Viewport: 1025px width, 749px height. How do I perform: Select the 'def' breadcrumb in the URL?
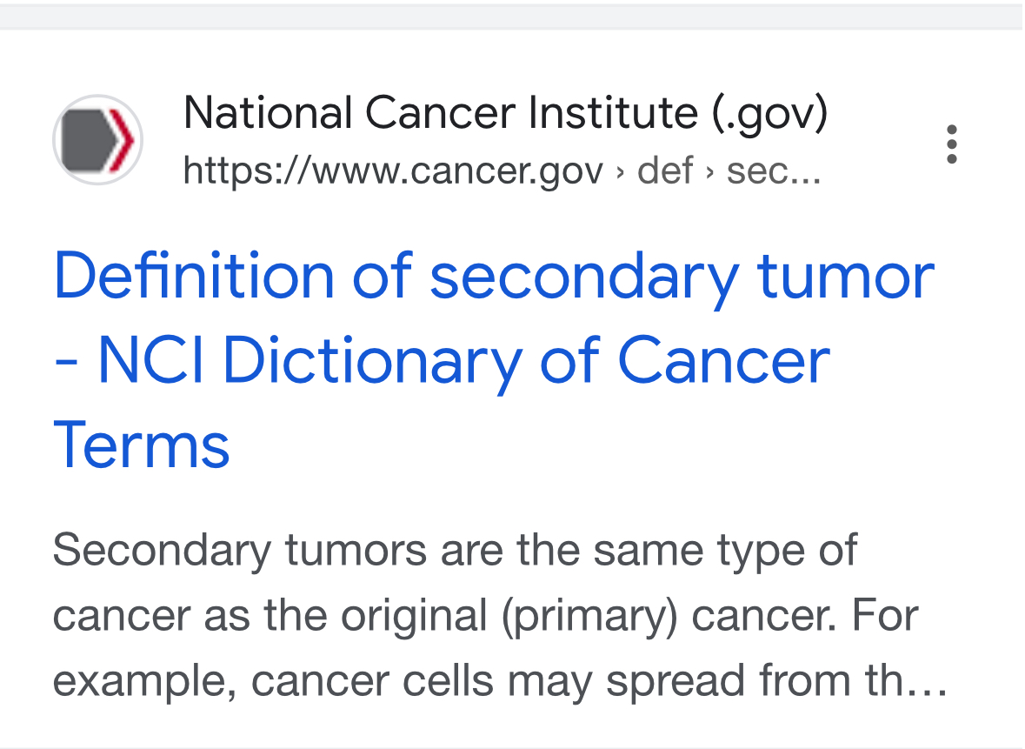(664, 171)
